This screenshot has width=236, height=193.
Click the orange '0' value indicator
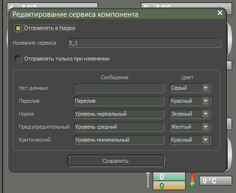[x=169, y=186]
